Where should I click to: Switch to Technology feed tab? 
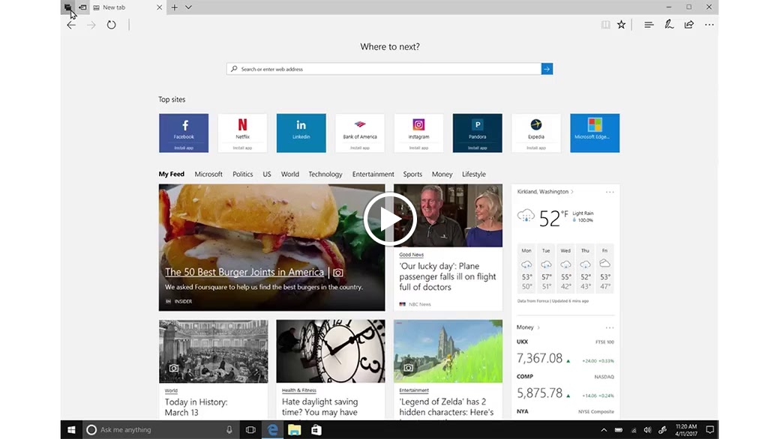click(325, 175)
